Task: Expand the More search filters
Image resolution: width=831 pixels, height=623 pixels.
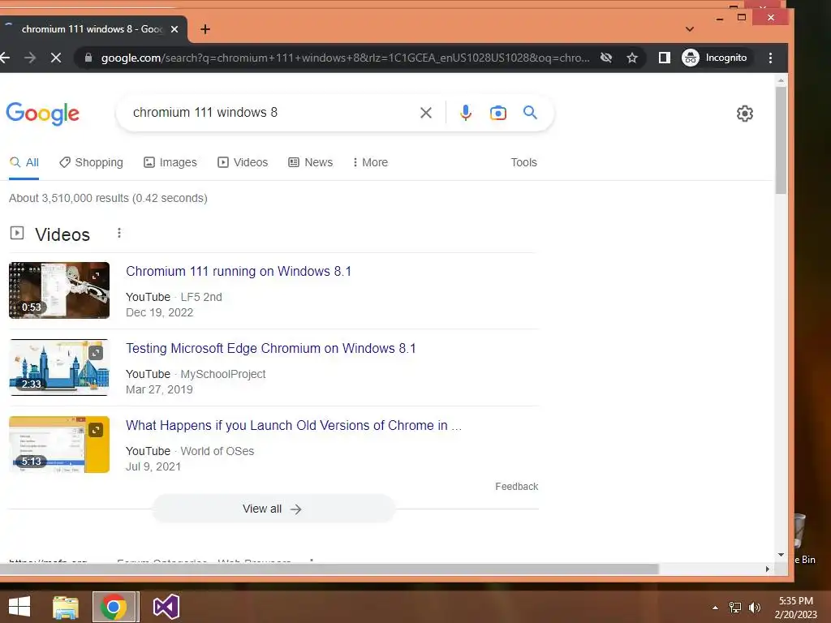Action: [370, 162]
